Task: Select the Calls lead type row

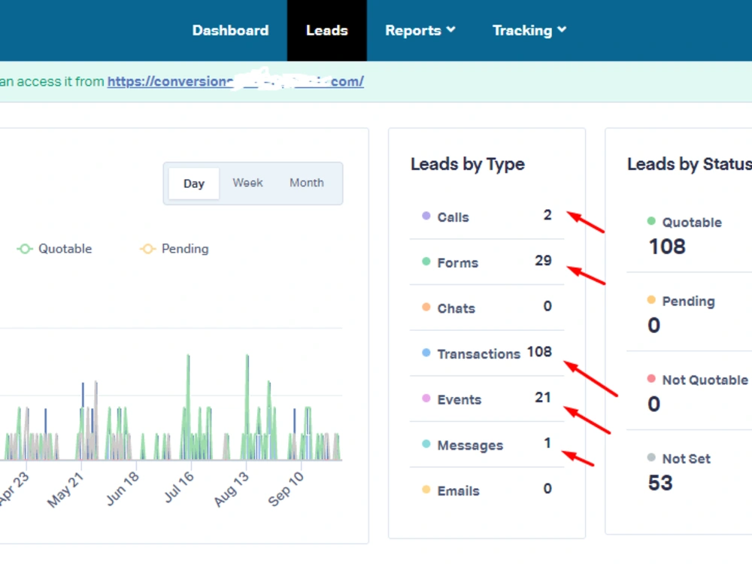Action: tap(487, 217)
